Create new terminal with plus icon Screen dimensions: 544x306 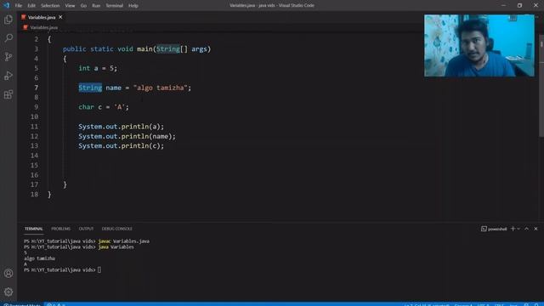[513, 229]
